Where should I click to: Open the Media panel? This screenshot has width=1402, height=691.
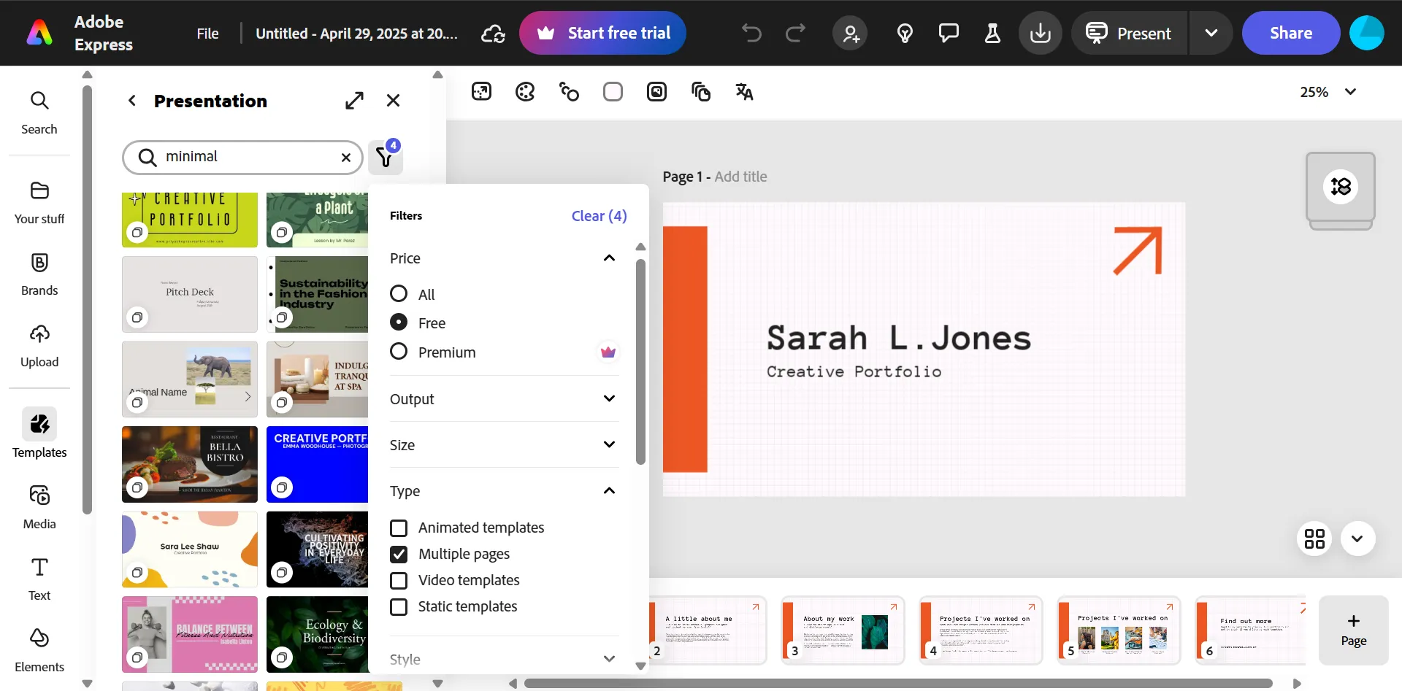pos(39,505)
